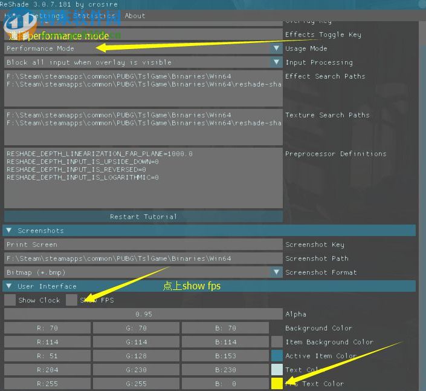Click the Input Processing label

(x=319, y=62)
